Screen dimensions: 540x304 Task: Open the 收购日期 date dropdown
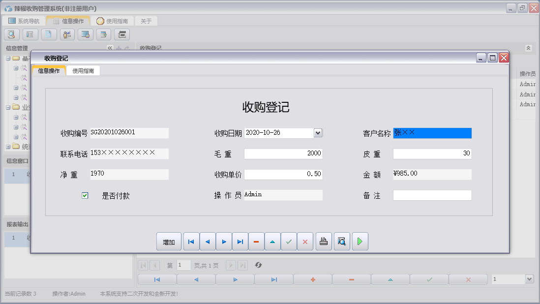(x=319, y=133)
